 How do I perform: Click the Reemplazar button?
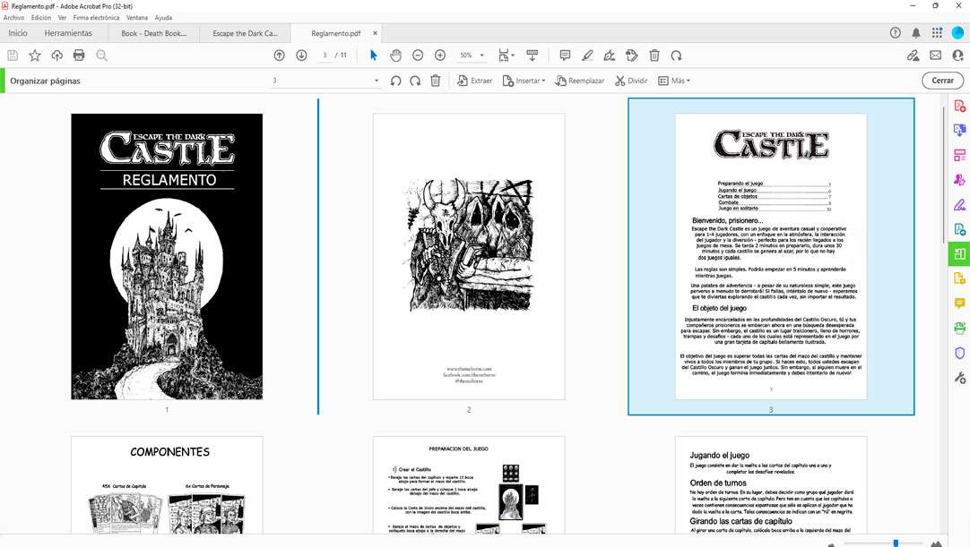[x=580, y=81]
